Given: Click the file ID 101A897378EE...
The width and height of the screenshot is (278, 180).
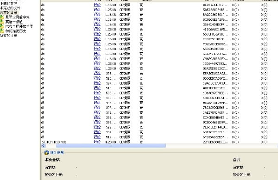Looking at the screenshot, I should click(x=215, y=93).
